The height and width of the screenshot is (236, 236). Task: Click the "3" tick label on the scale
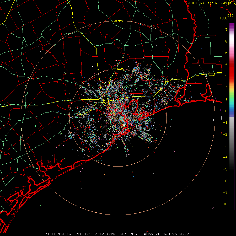[x=226, y=76]
